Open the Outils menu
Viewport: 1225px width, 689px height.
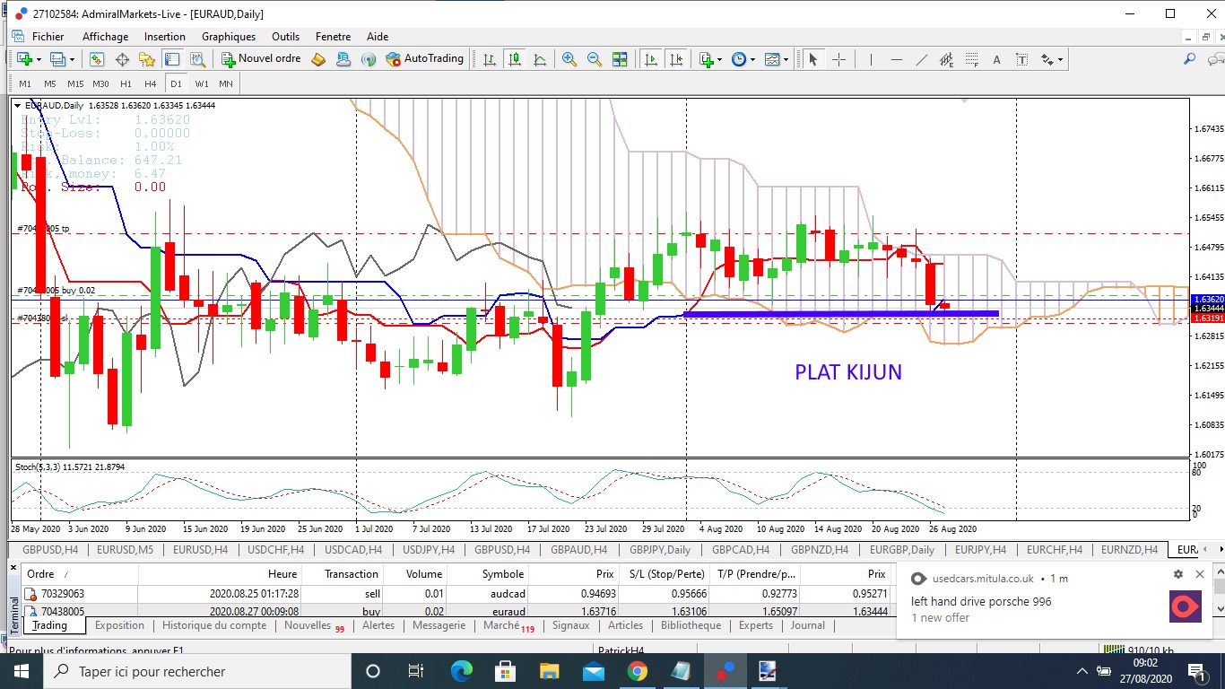click(286, 37)
